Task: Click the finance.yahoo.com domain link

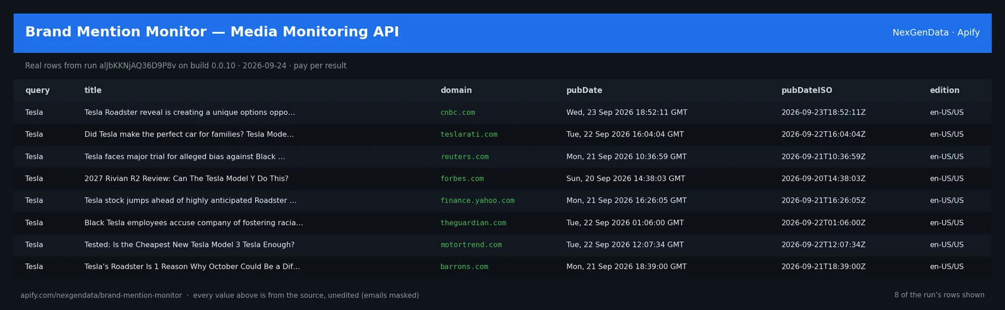Action: (x=477, y=200)
